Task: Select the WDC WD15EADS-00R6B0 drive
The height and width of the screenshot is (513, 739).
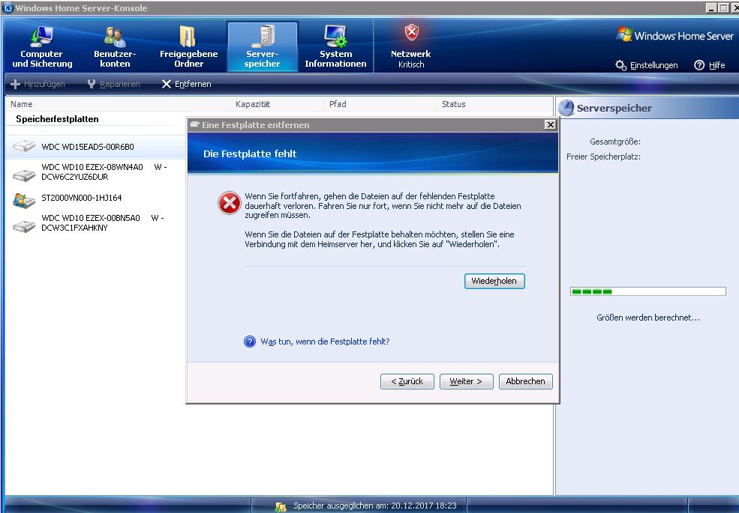Action: 87,147
